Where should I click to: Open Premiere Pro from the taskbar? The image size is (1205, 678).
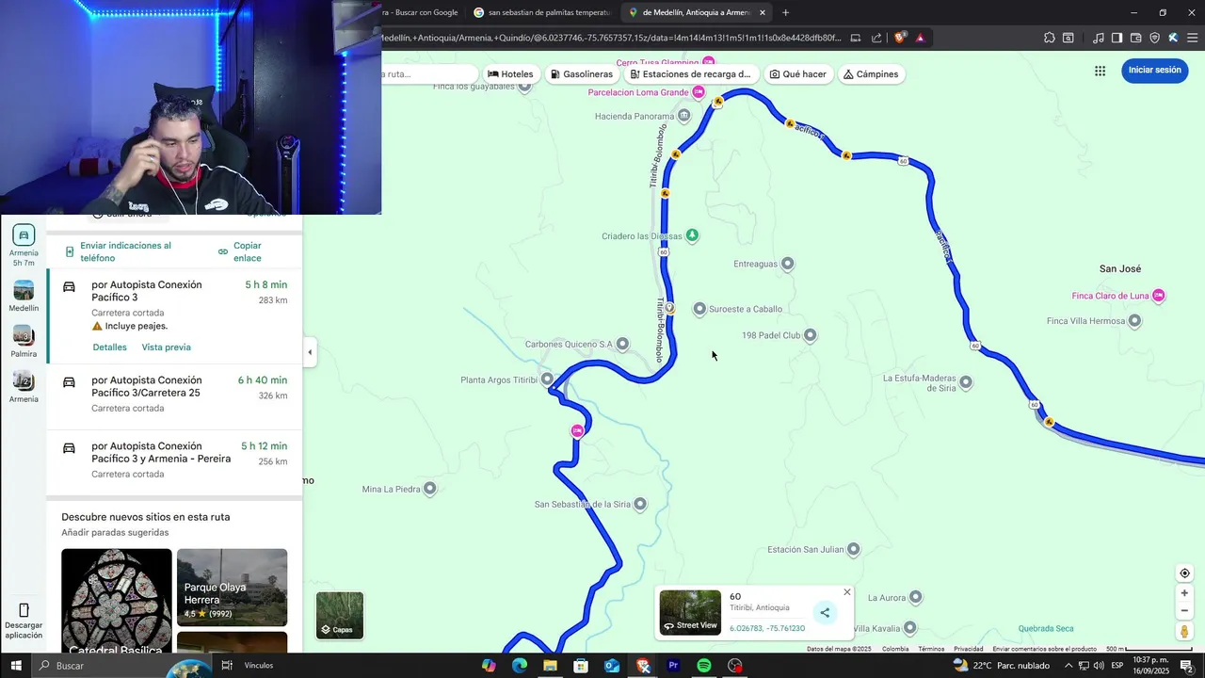pyautogui.click(x=673, y=666)
